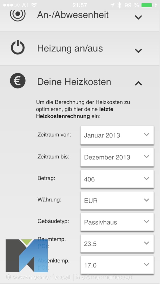Tap the macmaniacs logo watermark
160x284 pixels.
(27, 256)
